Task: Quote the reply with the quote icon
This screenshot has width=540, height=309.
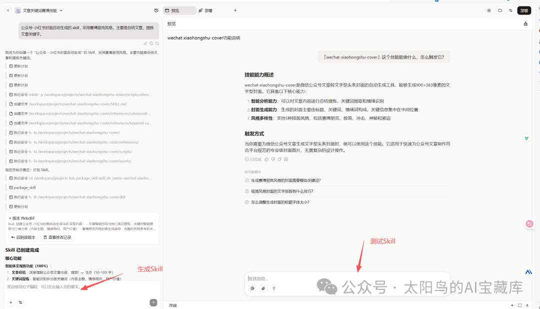Action: click(x=286, y=159)
